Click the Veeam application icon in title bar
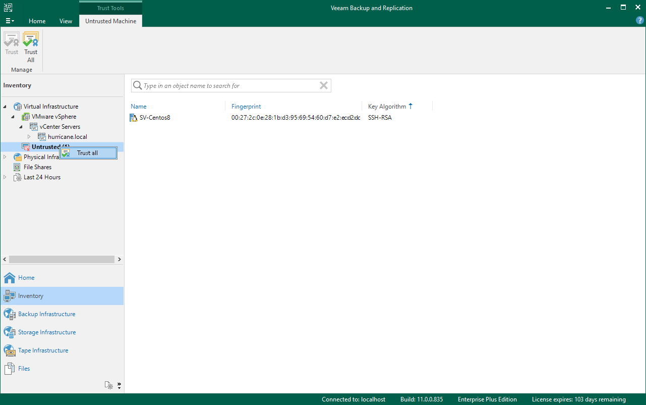Image resolution: width=646 pixels, height=405 pixels. coord(8,8)
